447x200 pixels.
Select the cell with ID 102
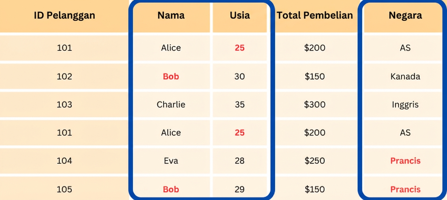pyautogui.click(x=64, y=76)
